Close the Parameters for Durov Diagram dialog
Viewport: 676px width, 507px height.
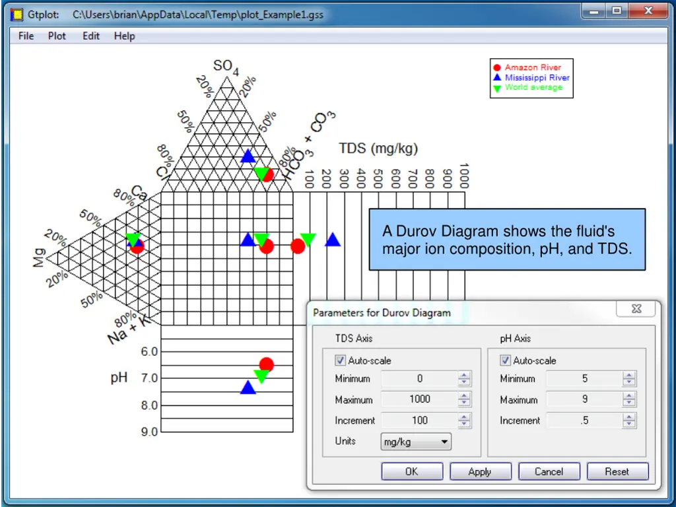point(636,309)
